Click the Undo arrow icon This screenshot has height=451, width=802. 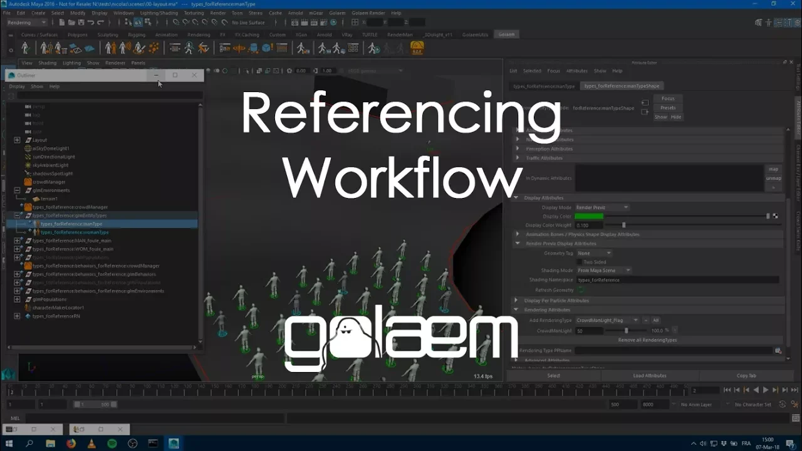91,23
